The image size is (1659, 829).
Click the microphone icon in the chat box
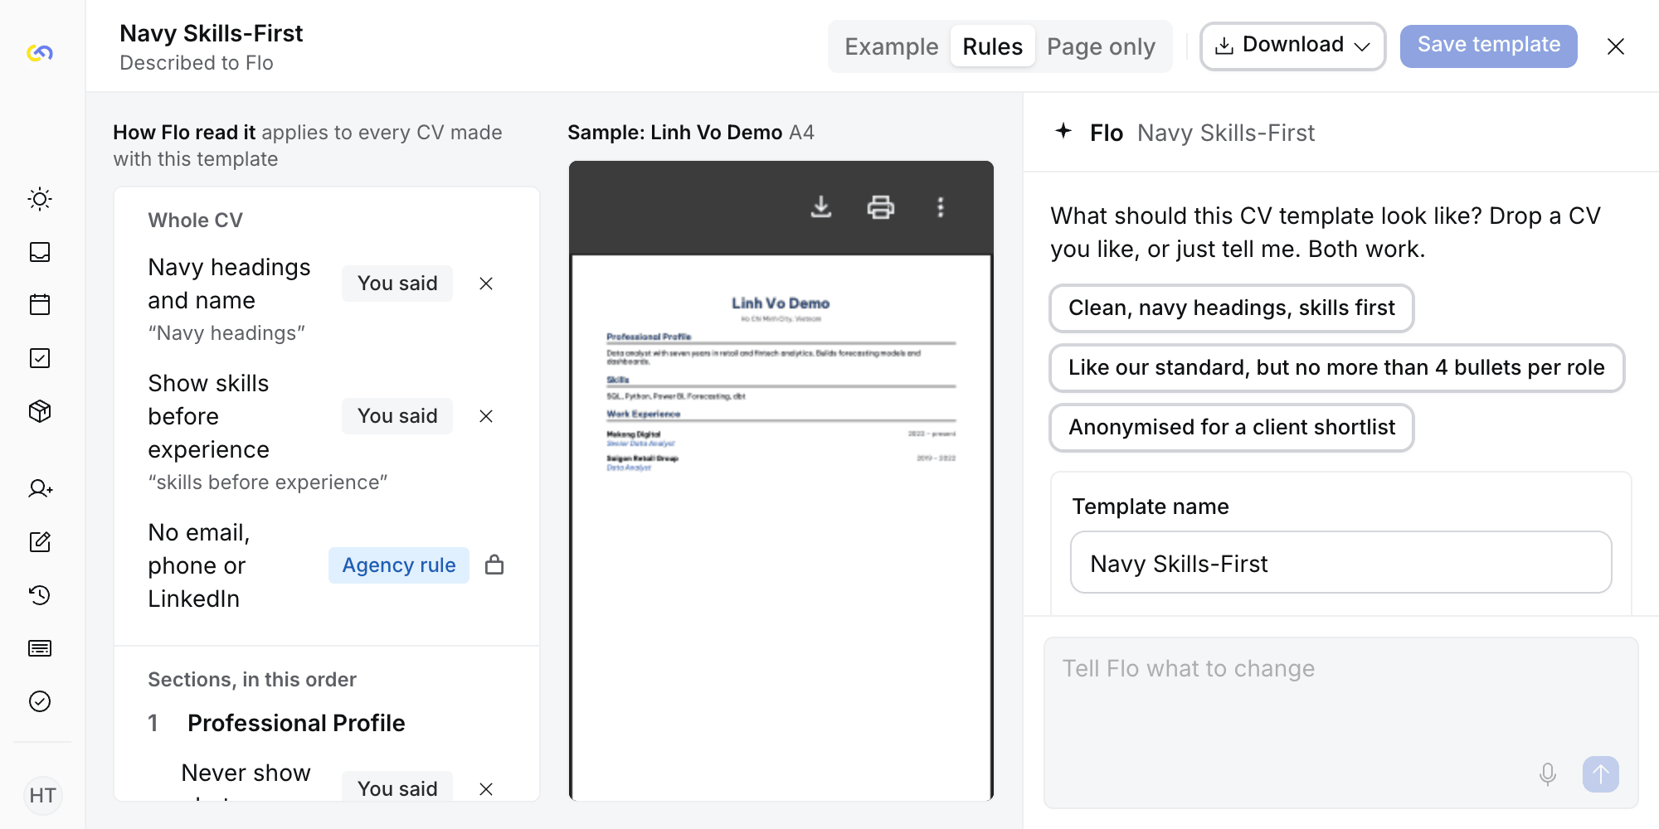click(x=1548, y=774)
